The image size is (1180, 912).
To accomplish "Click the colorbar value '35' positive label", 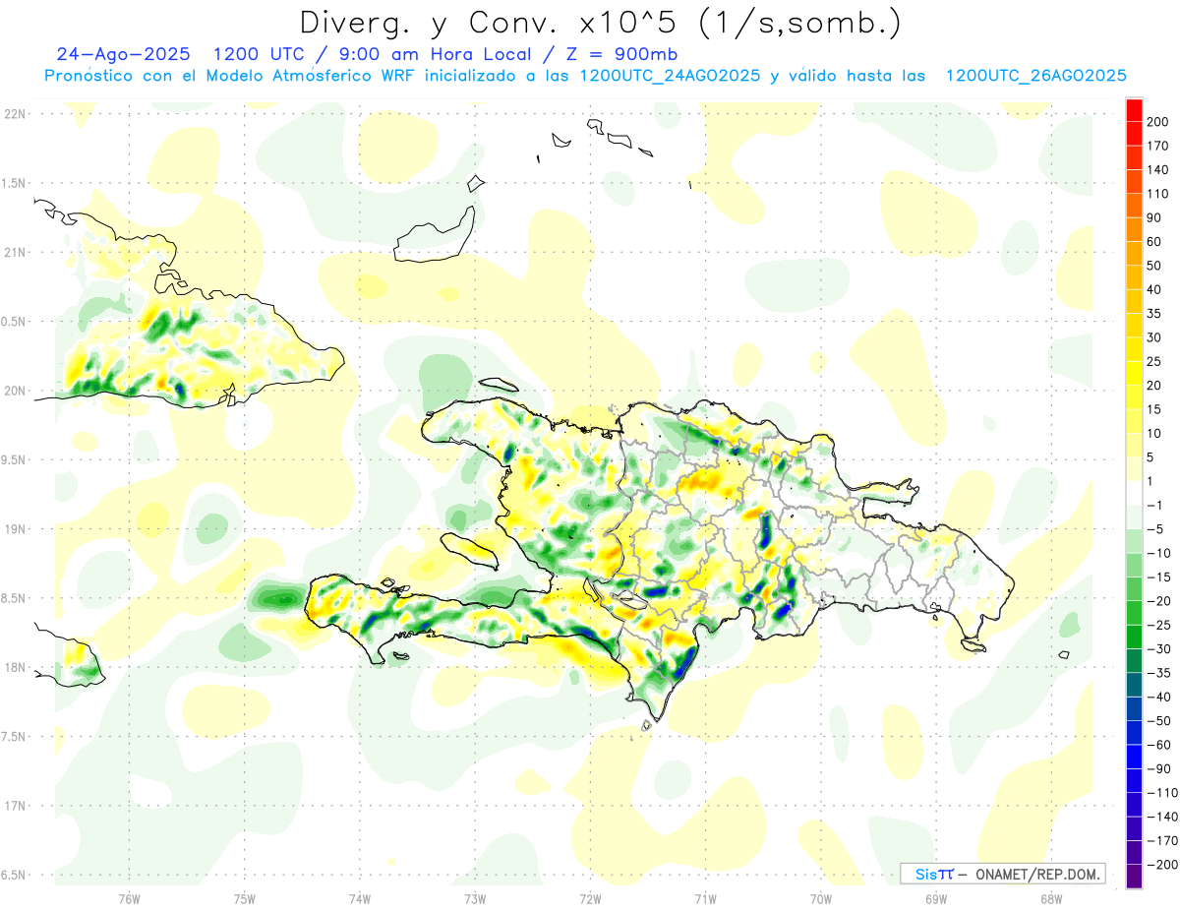I will (x=1154, y=314).
